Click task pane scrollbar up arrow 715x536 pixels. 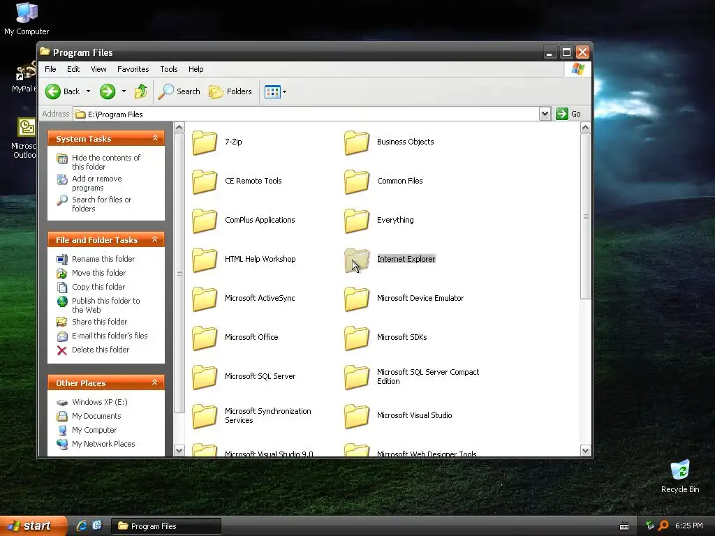[x=179, y=128]
